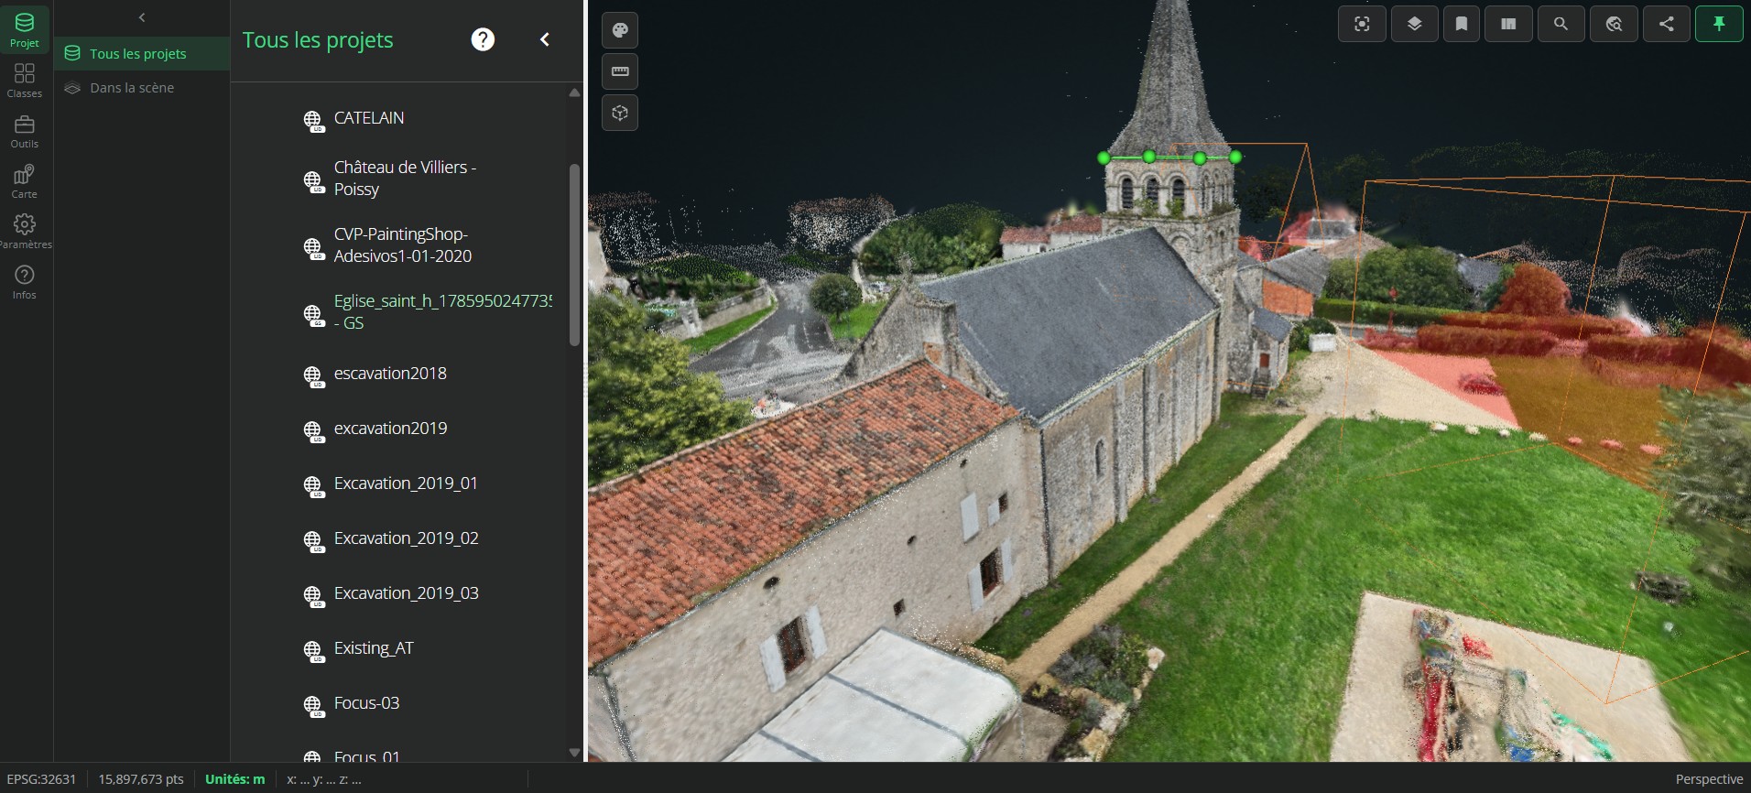Image resolution: width=1751 pixels, height=793 pixels.
Task: Click the scroll down arrow of project list
Action: 574,753
